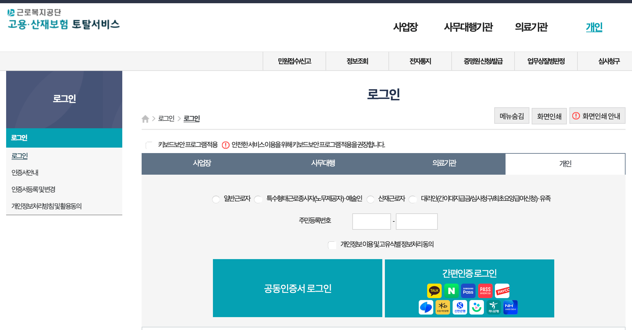This screenshot has height=330, width=632.
Task: Open the 민원접수/신고 menu
Action: pyautogui.click(x=294, y=61)
